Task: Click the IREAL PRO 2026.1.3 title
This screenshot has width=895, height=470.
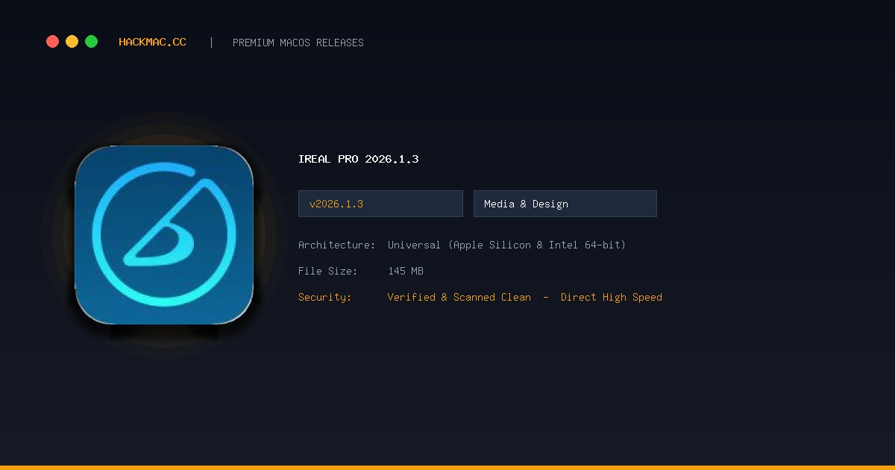Action: tap(358, 159)
